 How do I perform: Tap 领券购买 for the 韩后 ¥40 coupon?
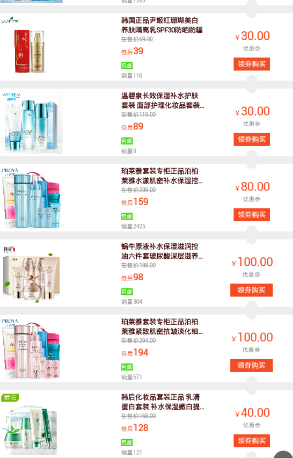click(252, 441)
